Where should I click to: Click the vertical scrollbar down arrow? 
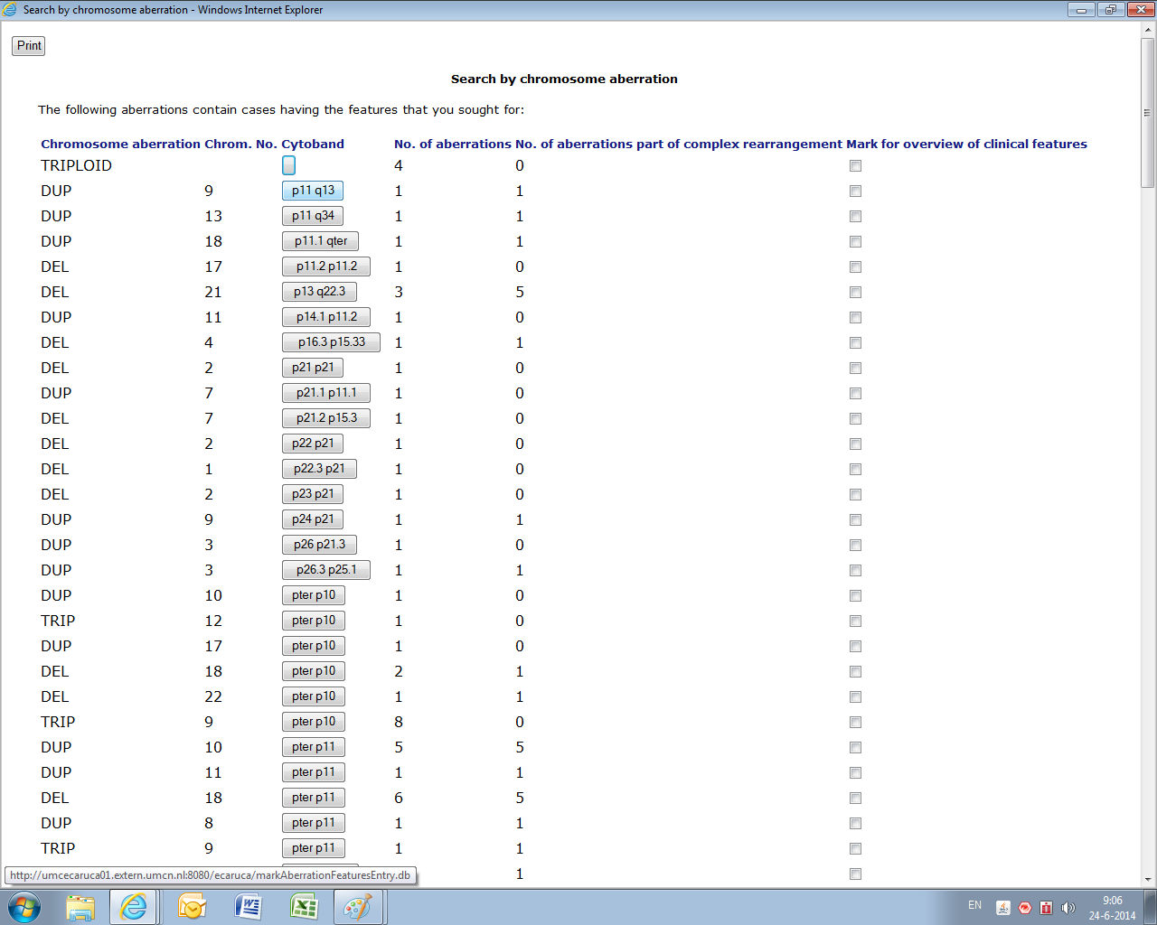pyautogui.click(x=1148, y=878)
